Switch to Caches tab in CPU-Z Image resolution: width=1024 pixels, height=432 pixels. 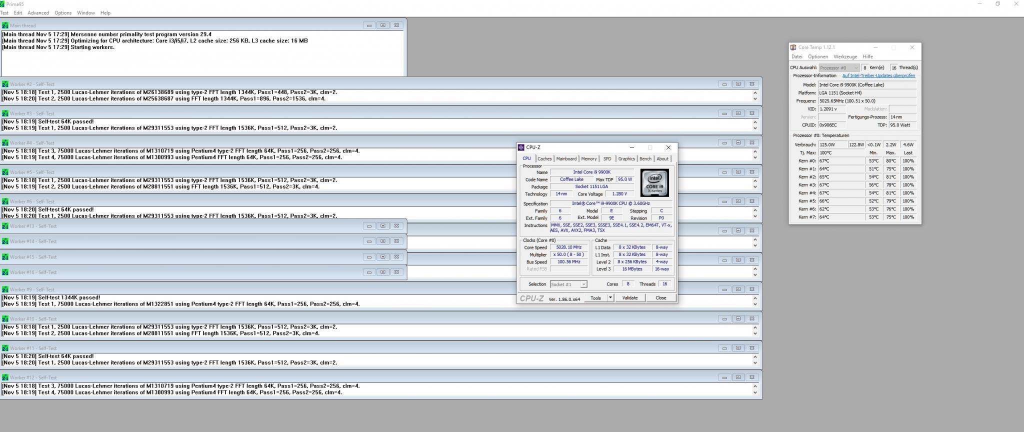coord(544,158)
